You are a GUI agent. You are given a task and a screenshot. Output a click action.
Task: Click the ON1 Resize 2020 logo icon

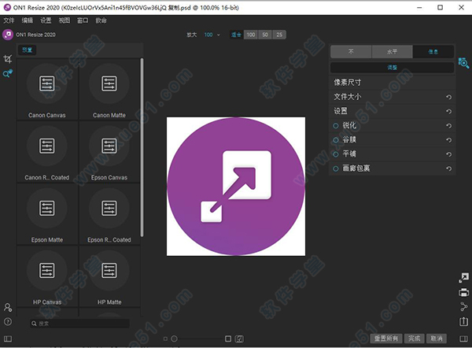(x=8, y=35)
